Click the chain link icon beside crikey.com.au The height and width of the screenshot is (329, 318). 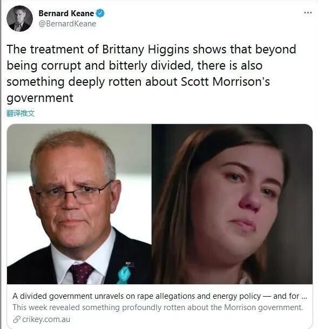point(17,319)
